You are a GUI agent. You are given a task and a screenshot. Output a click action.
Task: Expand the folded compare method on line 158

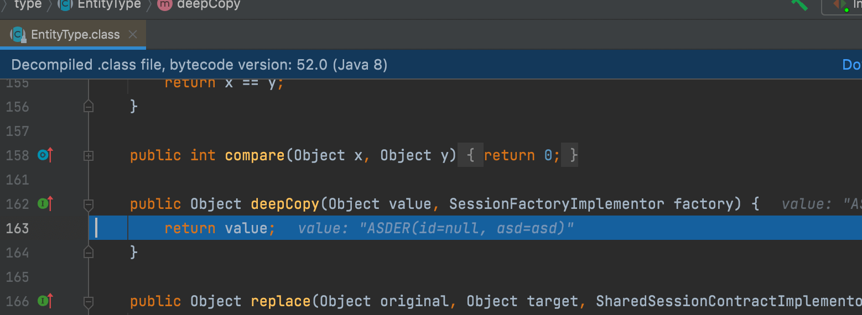coord(88,156)
